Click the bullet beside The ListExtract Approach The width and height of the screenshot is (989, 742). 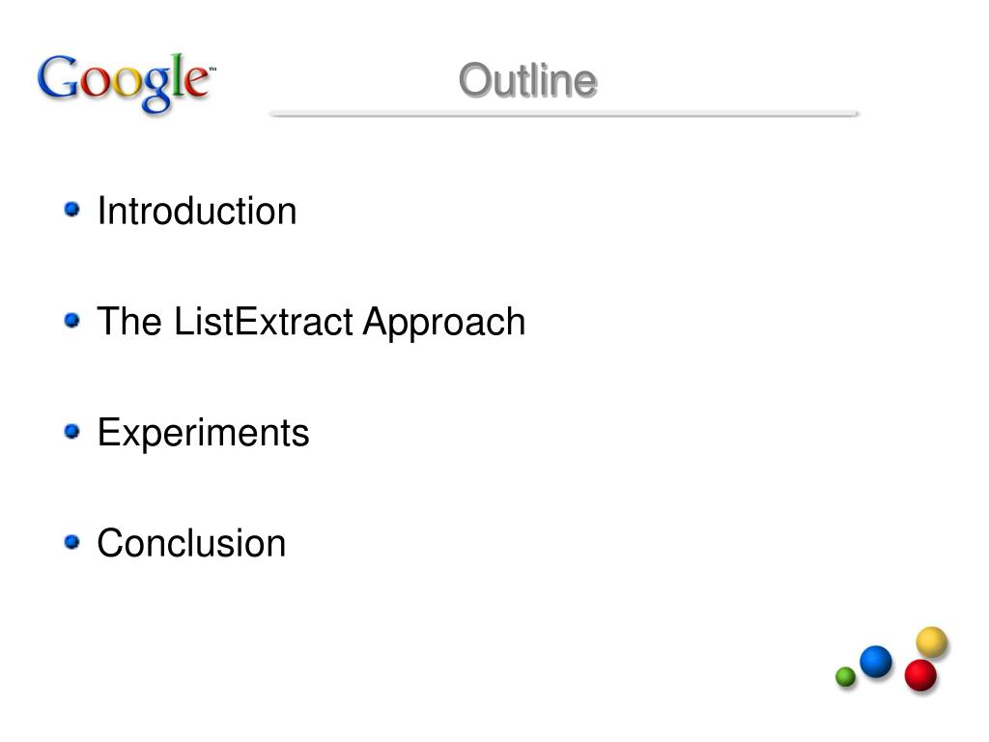(71, 320)
